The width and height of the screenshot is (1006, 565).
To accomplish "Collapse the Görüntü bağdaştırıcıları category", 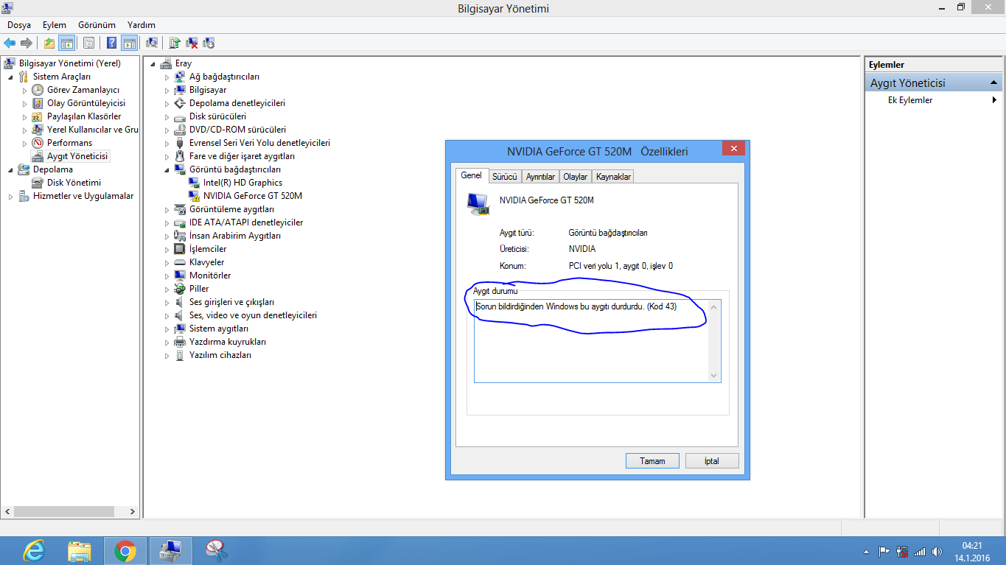I will (x=167, y=170).
